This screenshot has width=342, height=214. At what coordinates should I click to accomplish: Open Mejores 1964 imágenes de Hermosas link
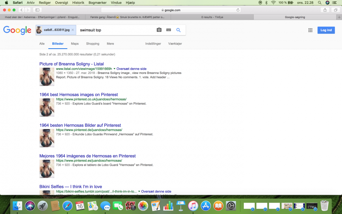88,156
